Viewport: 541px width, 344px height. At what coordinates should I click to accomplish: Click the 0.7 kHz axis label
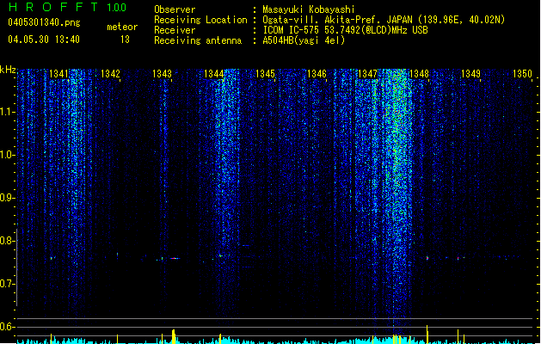coord(7,284)
